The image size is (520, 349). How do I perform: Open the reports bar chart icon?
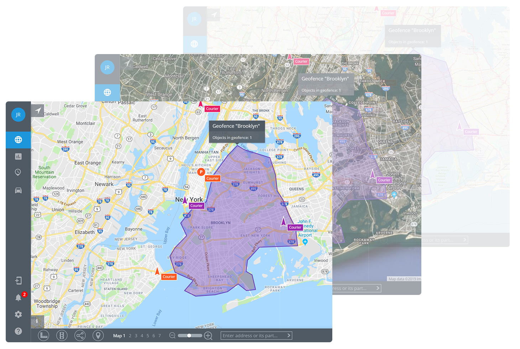coord(18,156)
